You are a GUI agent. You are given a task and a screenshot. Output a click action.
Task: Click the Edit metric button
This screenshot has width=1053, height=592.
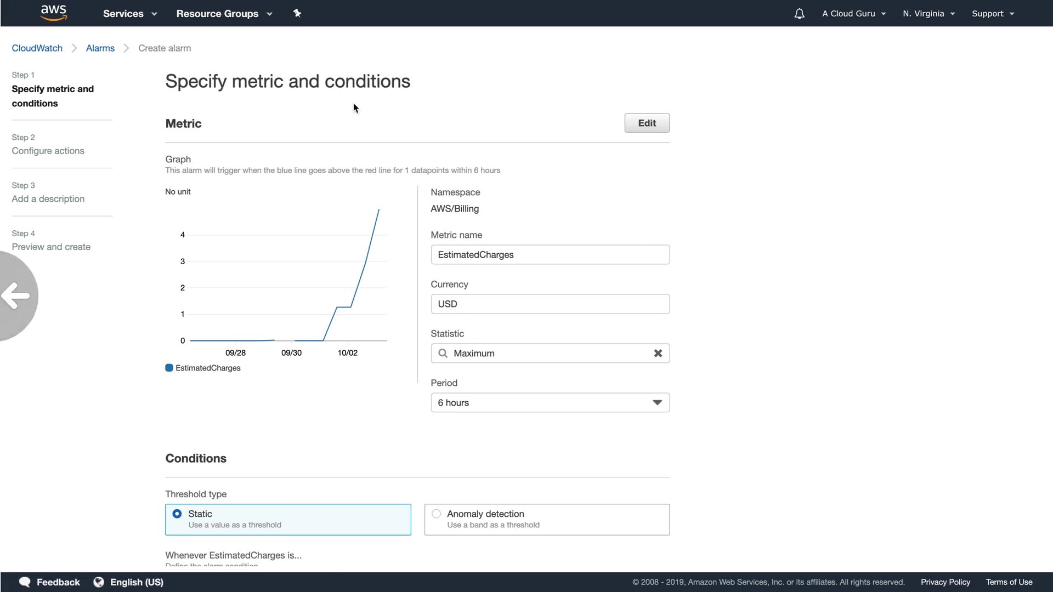(x=647, y=123)
